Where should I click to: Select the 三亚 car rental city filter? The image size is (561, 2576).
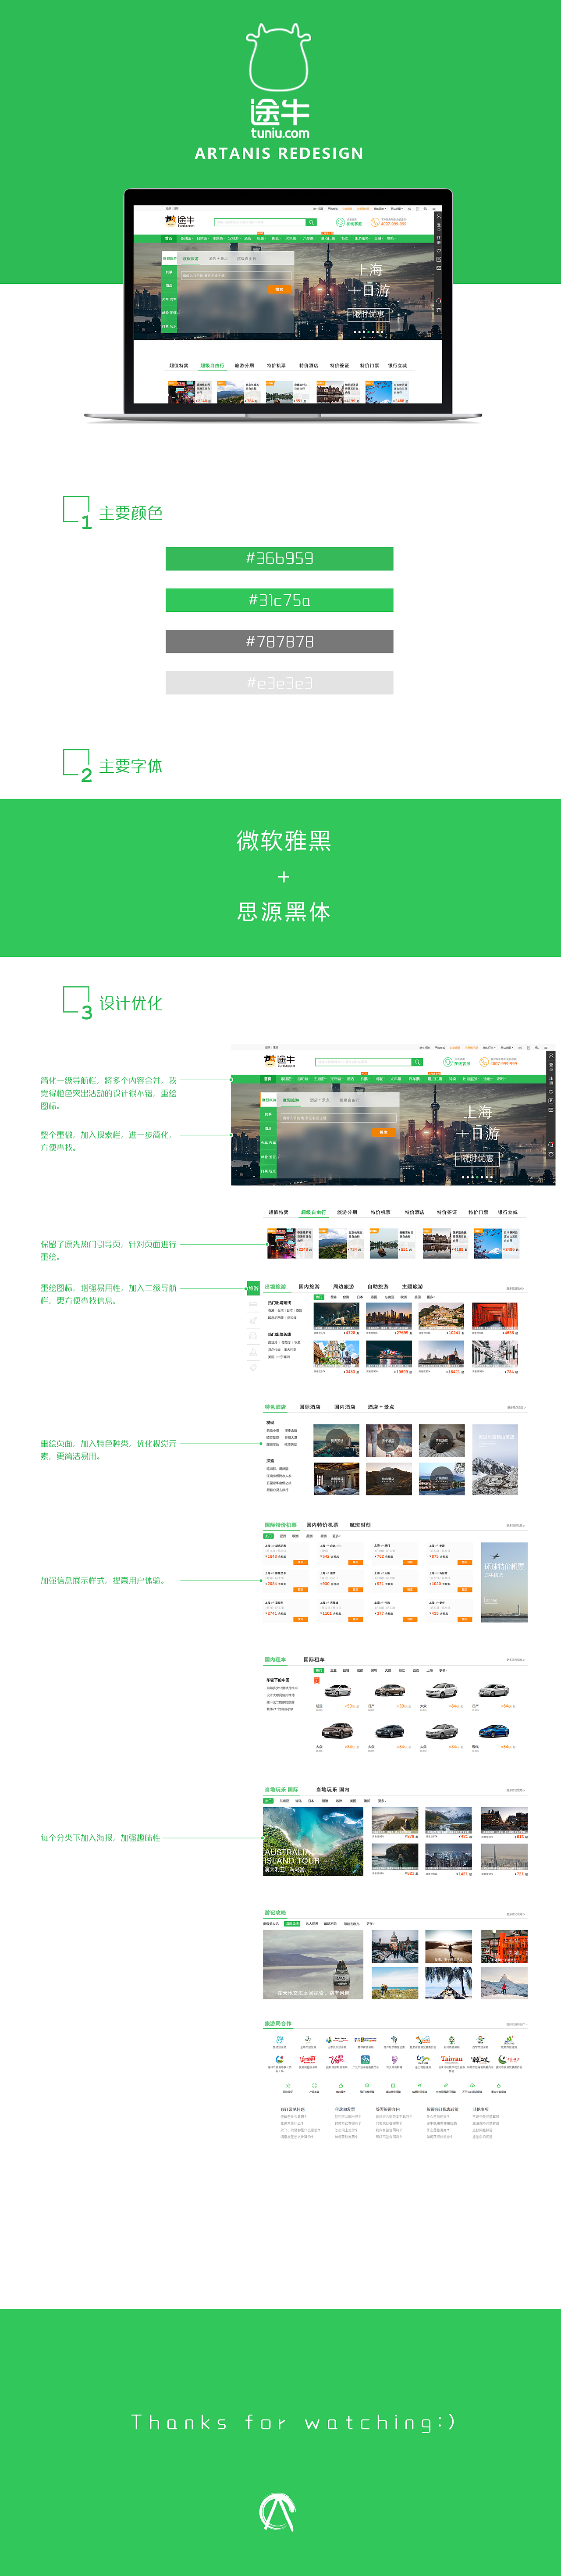pyautogui.click(x=334, y=1670)
